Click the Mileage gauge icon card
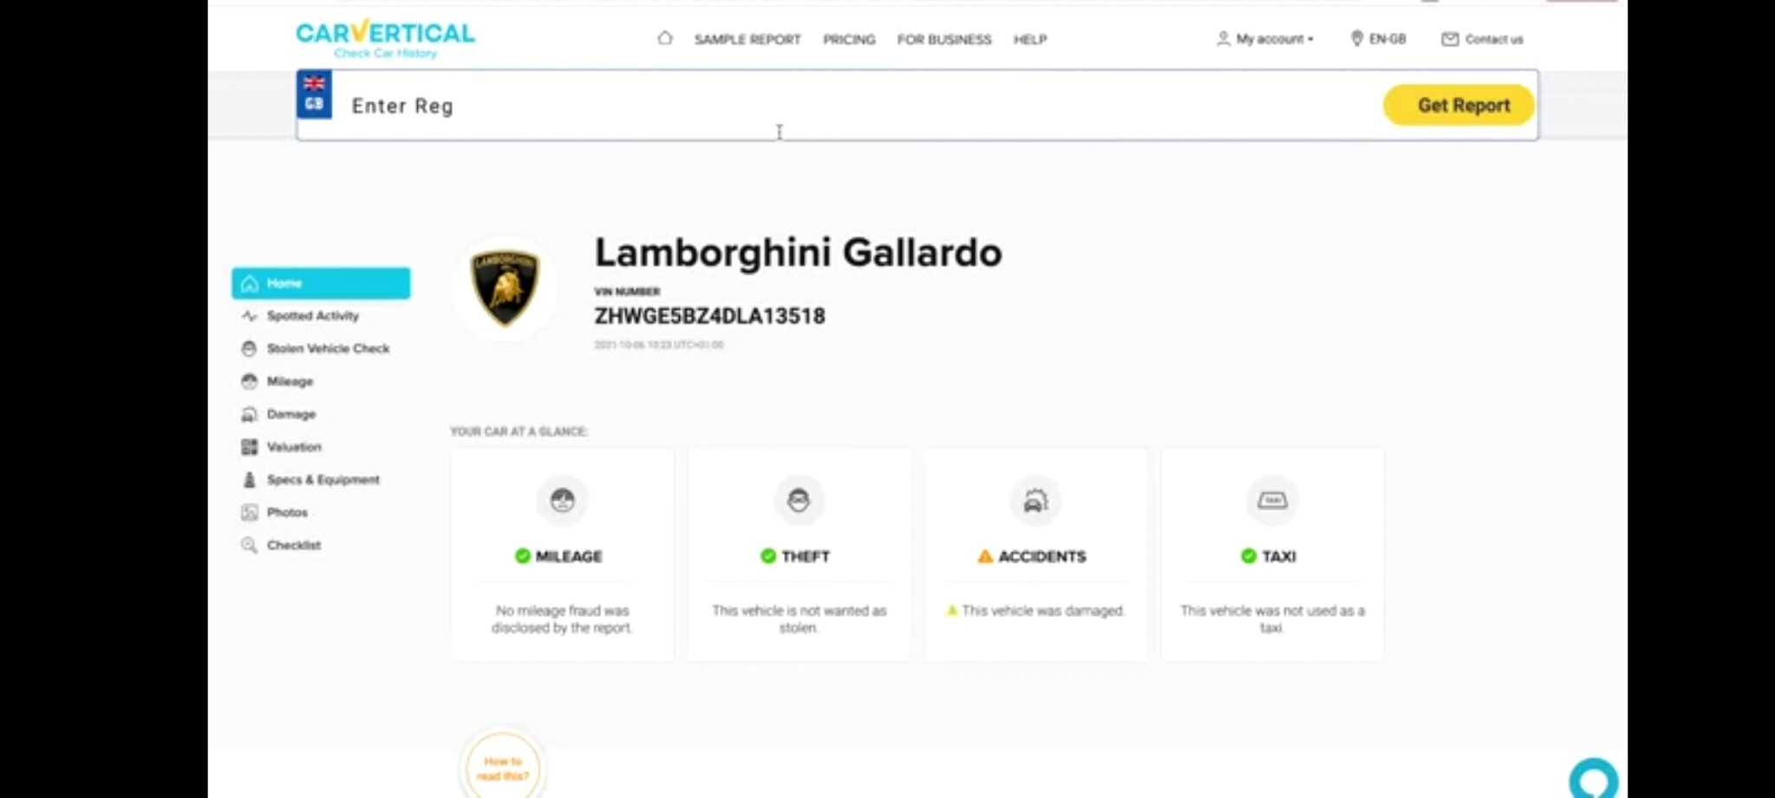 point(562,500)
